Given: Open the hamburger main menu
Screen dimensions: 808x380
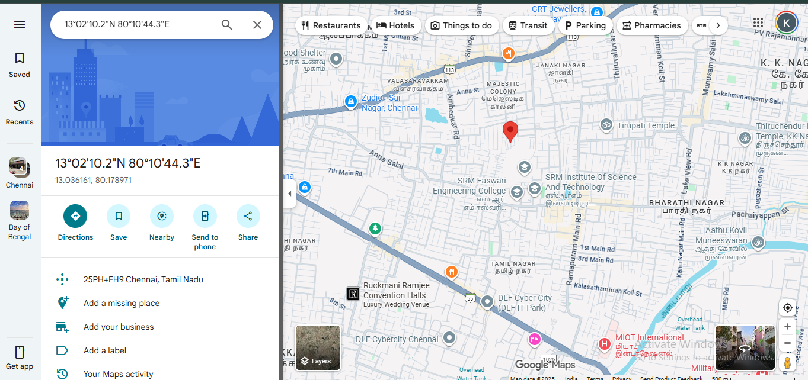Looking at the screenshot, I should pyautogui.click(x=20, y=25).
